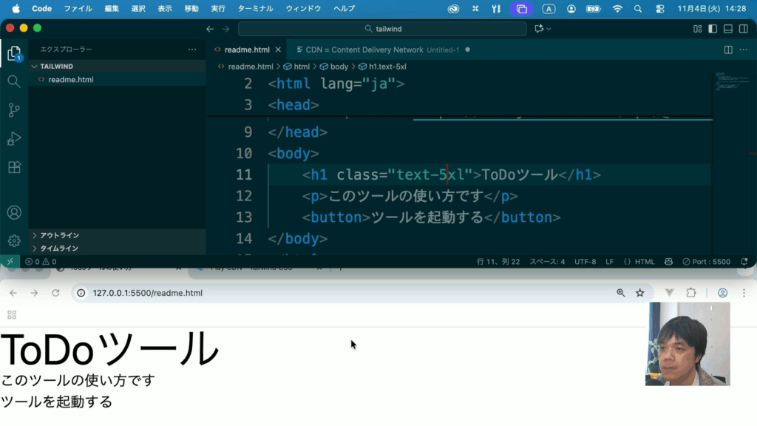Open the Extensions view

pyautogui.click(x=13, y=167)
